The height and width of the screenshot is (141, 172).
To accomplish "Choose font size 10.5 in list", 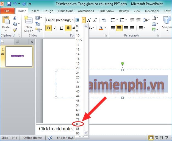I will tap(79, 40).
